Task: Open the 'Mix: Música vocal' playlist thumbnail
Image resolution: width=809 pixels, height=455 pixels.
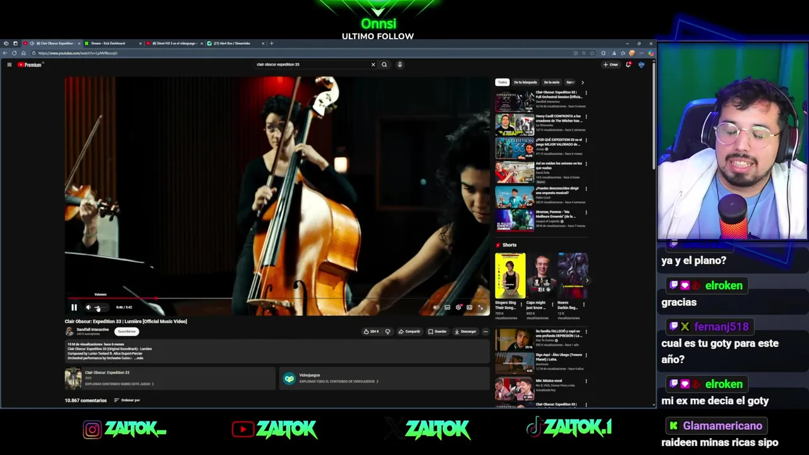Action: pyautogui.click(x=514, y=389)
